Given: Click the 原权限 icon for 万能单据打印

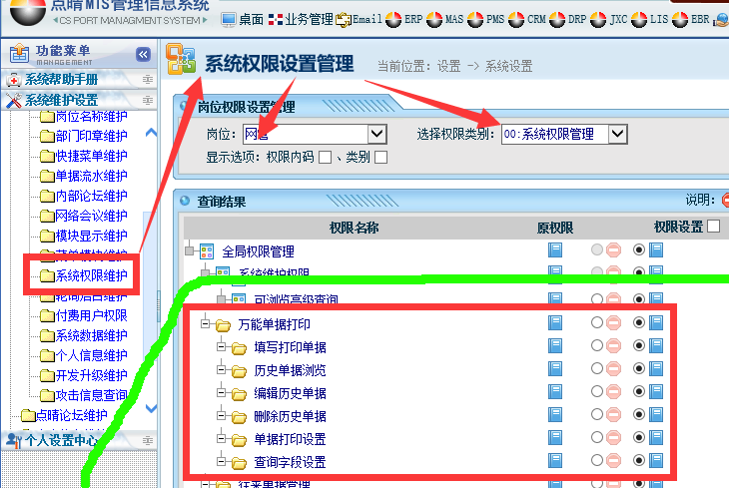Looking at the screenshot, I should pos(555,323).
